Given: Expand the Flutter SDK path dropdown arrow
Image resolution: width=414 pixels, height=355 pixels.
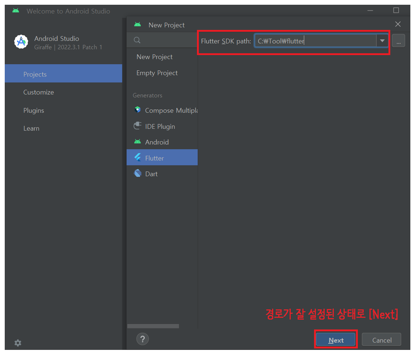Looking at the screenshot, I should click(382, 40).
